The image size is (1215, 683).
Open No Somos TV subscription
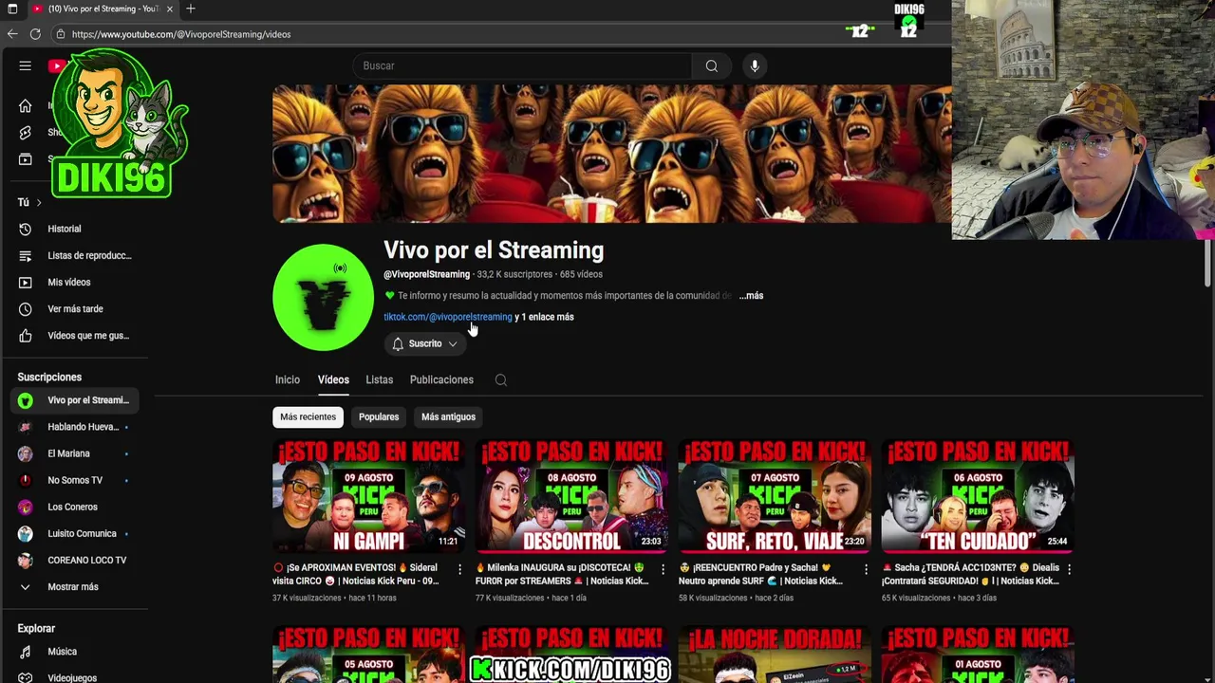73,480
